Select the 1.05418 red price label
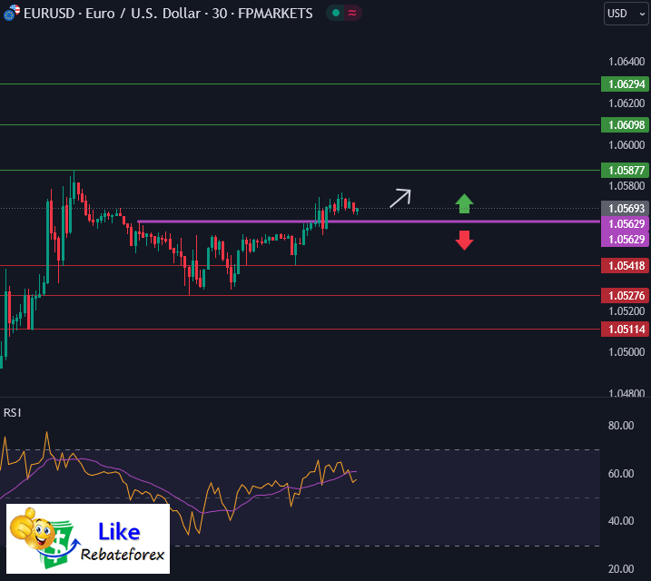The width and height of the screenshot is (651, 581). [625, 266]
